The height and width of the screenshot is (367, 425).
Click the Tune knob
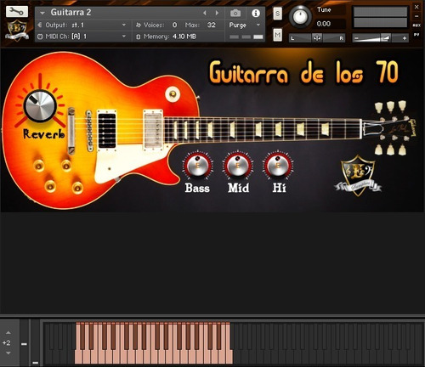[300, 16]
